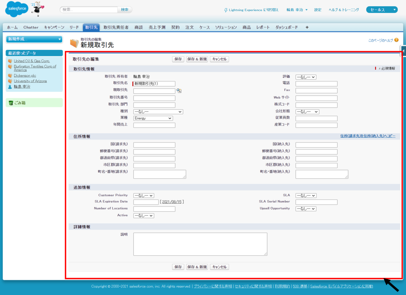
Task: Click the SLA Serial Number field
Action: pos(316,202)
